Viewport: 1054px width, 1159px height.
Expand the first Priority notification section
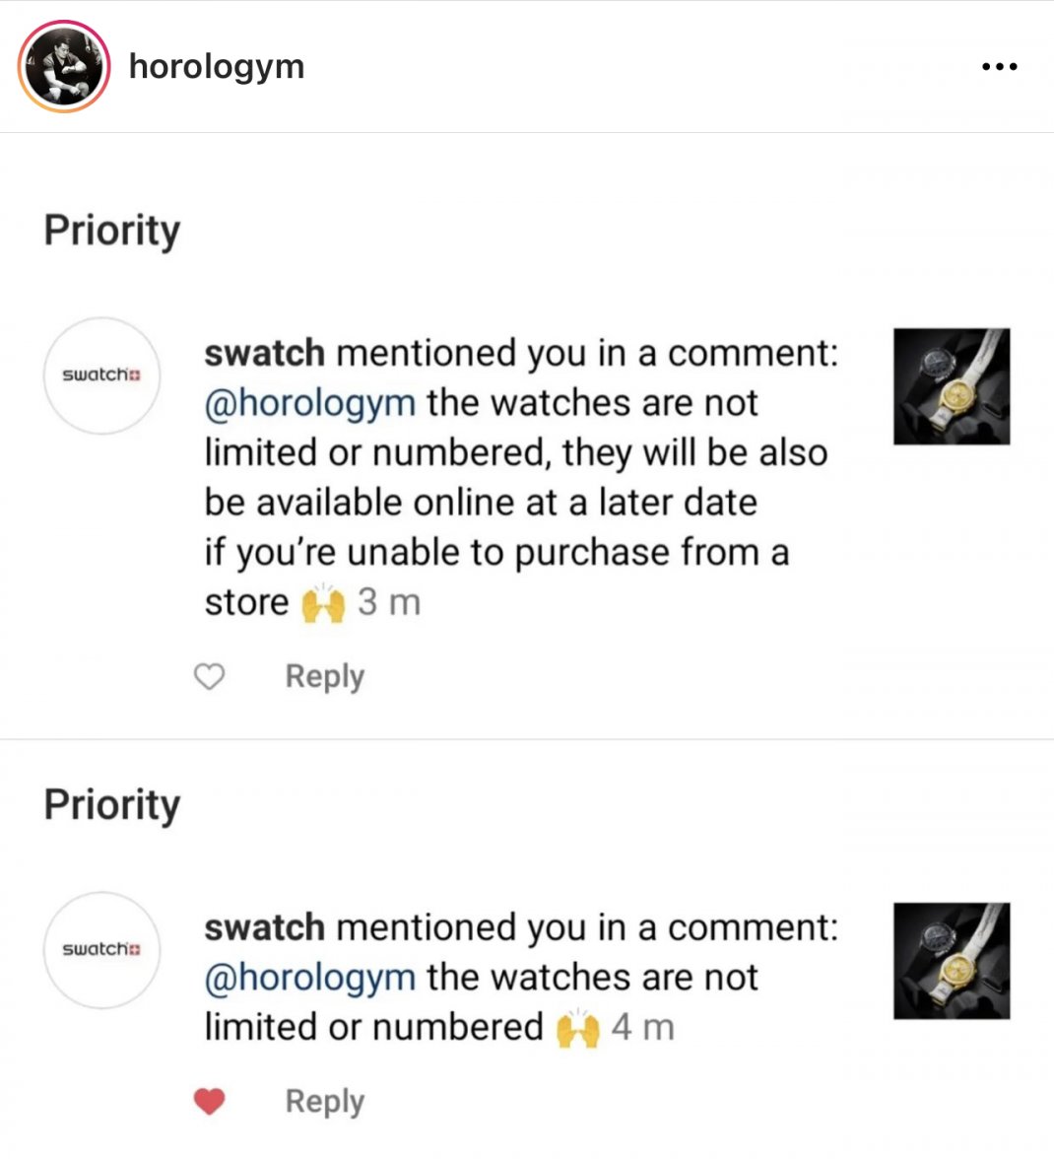coord(111,231)
